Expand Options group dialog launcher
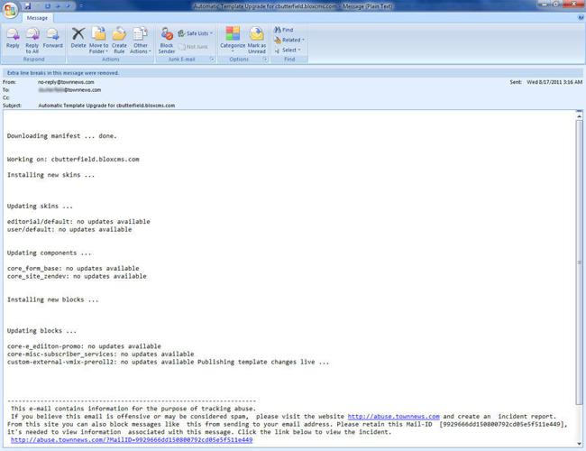This screenshot has height=451, width=586. [265, 60]
